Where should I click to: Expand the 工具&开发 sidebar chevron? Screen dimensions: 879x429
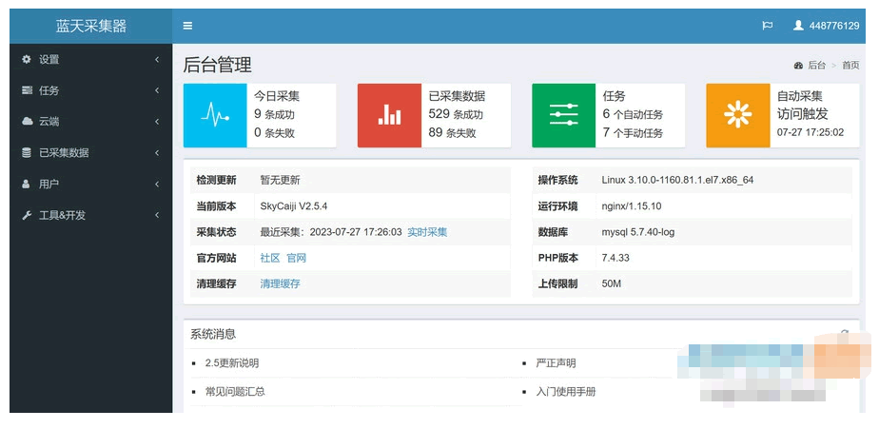pyautogui.click(x=157, y=215)
